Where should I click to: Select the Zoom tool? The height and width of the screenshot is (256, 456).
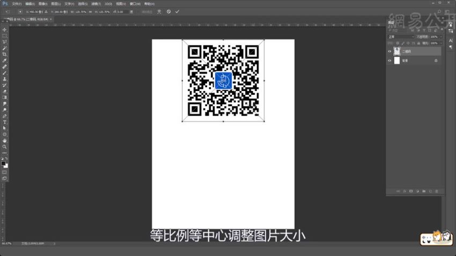tap(4, 147)
